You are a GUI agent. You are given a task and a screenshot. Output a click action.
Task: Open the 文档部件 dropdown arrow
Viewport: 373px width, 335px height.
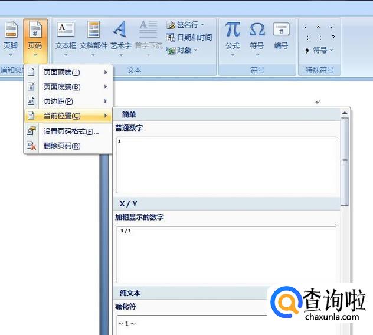pos(93,55)
